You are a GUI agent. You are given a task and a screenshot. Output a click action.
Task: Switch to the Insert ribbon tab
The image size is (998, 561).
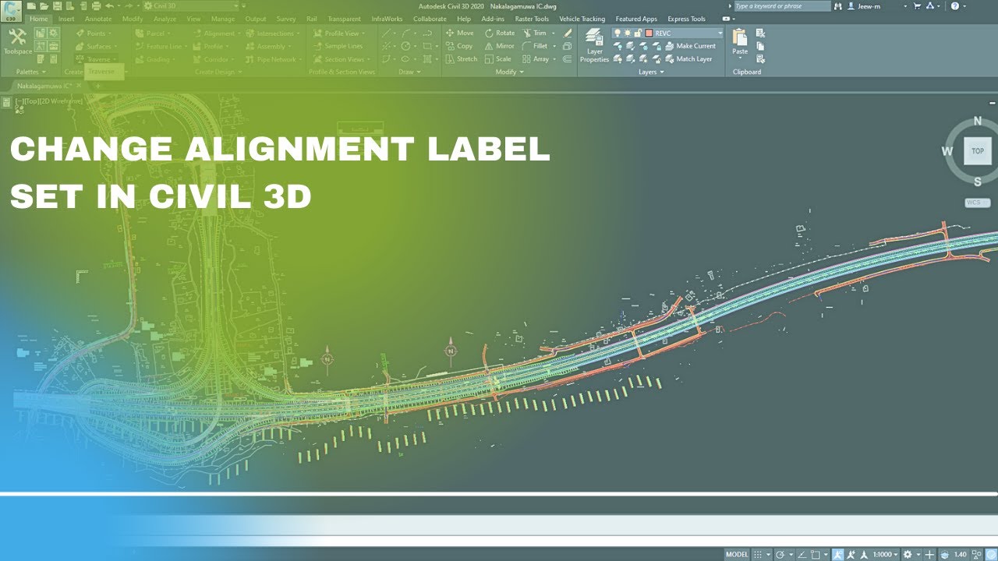[66, 19]
